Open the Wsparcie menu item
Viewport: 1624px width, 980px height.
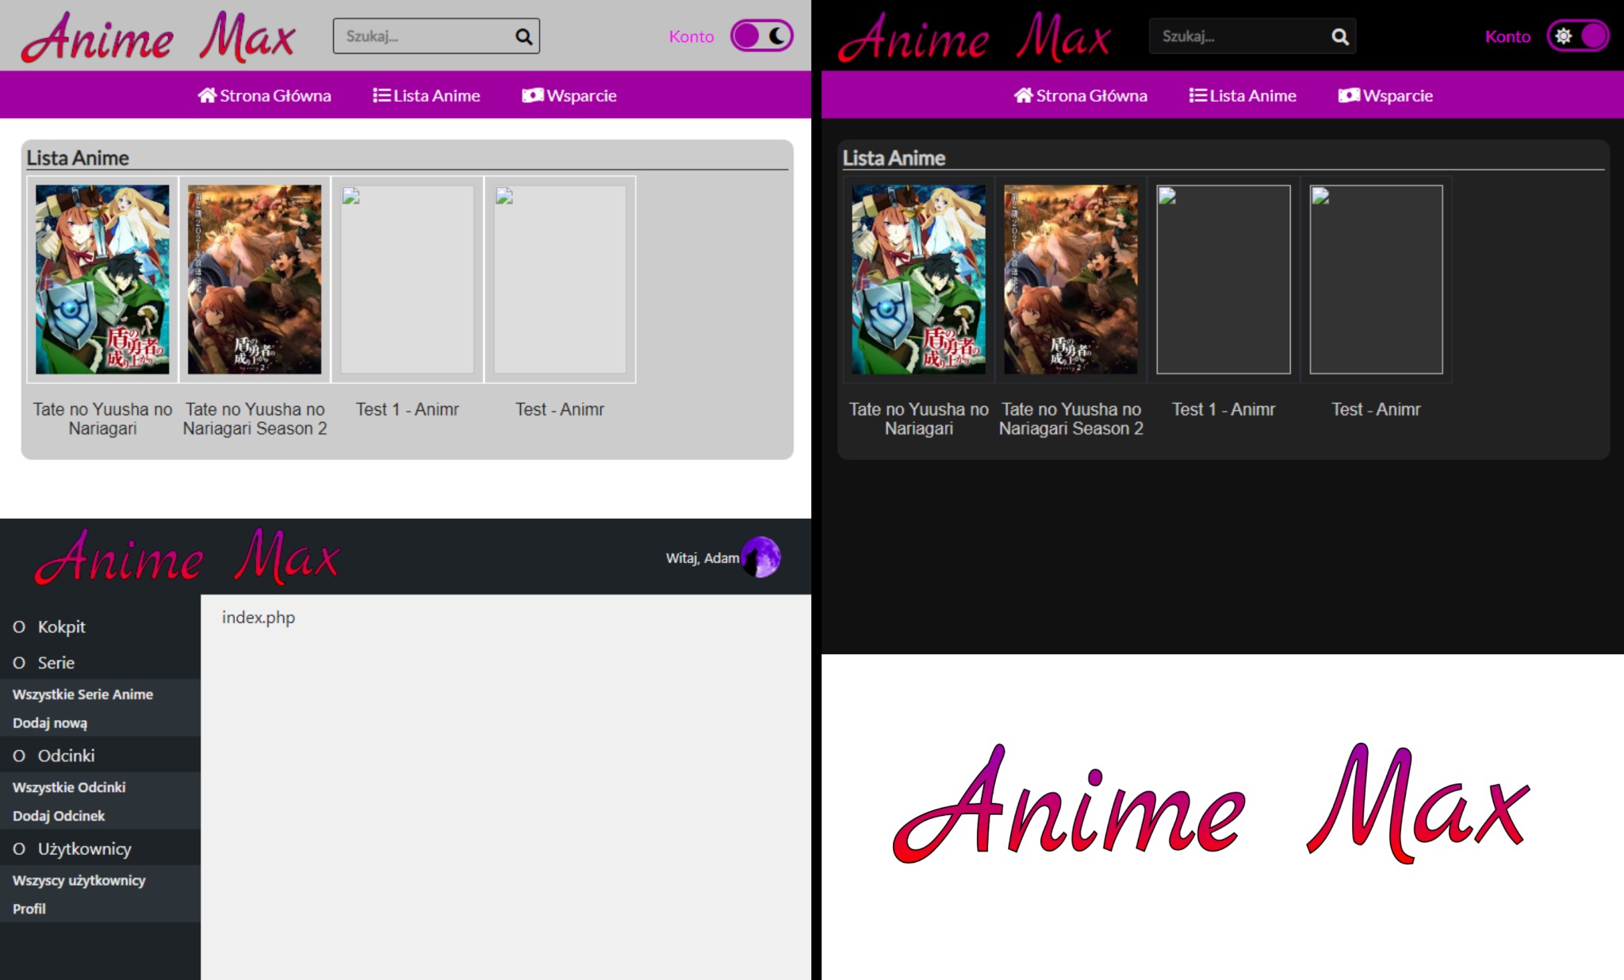click(x=569, y=95)
